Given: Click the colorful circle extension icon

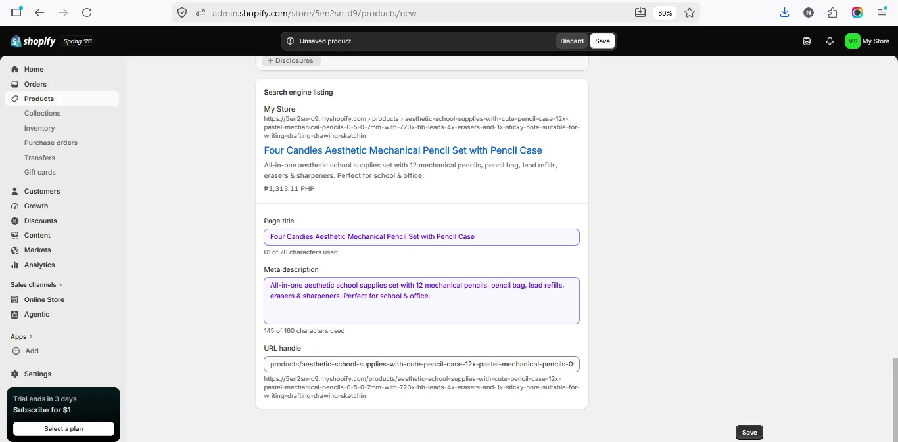Looking at the screenshot, I should (857, 12).
